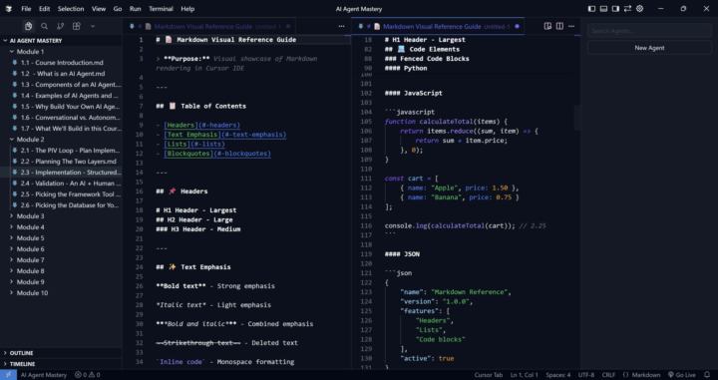Image resolution: width=718 pixels, height=380 pixels.
Task: Open the View menu
Action: (x=99, y=9)
